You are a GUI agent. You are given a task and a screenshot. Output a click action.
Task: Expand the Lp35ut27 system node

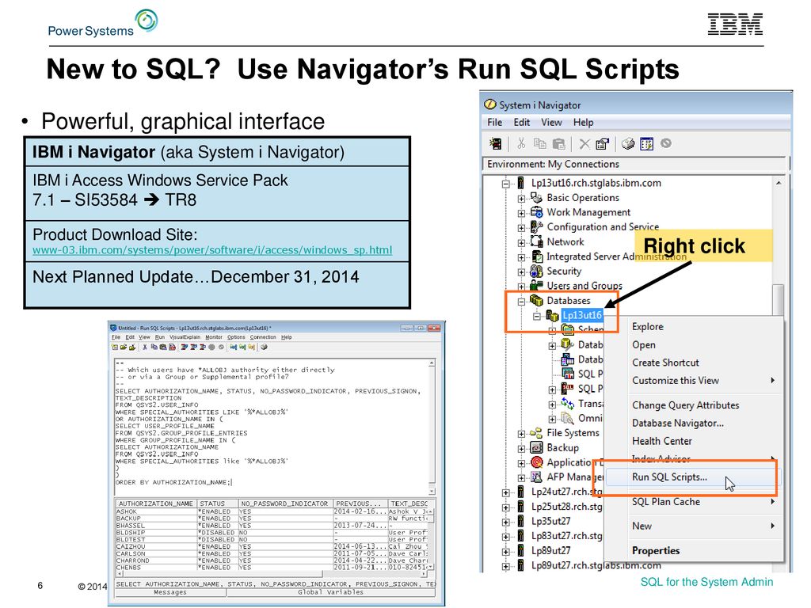(506, 522)
